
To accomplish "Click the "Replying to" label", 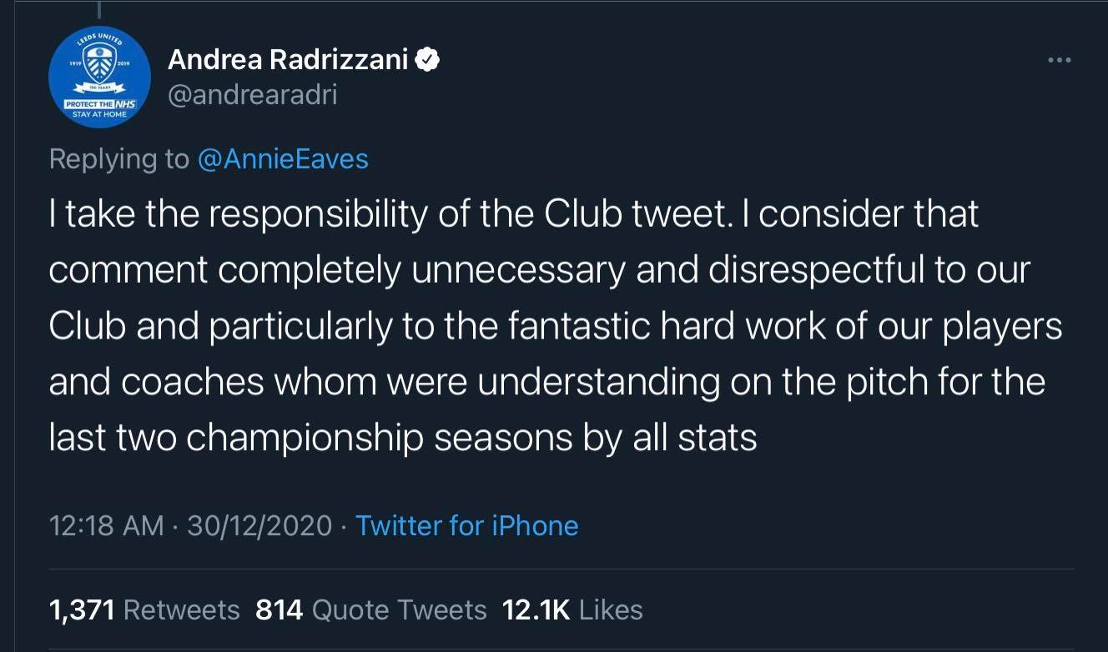I will 119,158.
